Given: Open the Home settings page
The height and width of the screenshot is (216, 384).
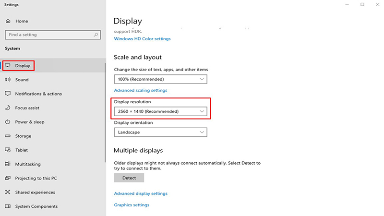Looking at the screenshot, I should click(x=22, y=21).
